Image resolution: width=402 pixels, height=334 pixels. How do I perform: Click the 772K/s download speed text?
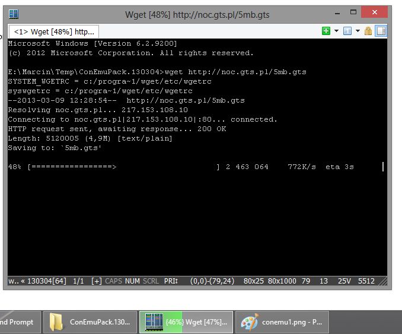pyautogui.click(x=302, y=167)
